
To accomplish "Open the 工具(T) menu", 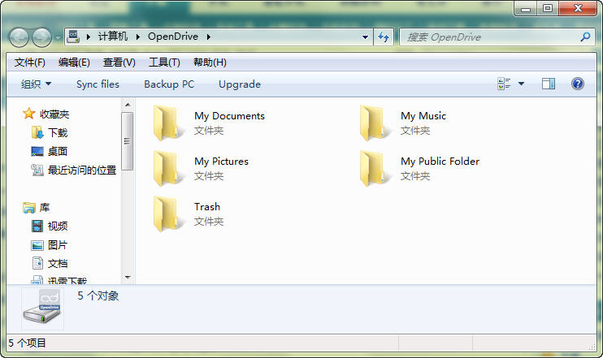I will [x=163, y=63].
